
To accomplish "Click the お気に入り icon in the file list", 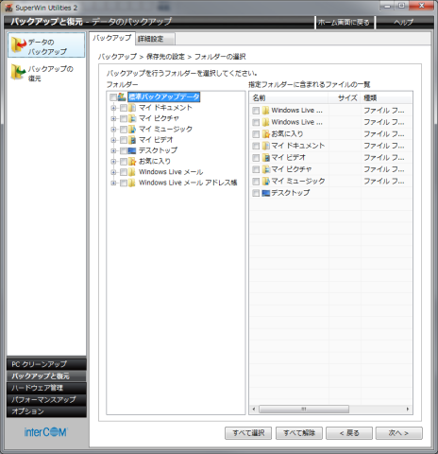I will pyautogui.click(x=266, y=134).
